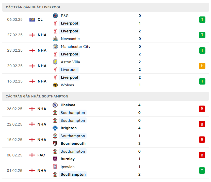Click the Wolves club crest icon
The height and width of the screenshot is (182, 211).
[x=55, y=85]
